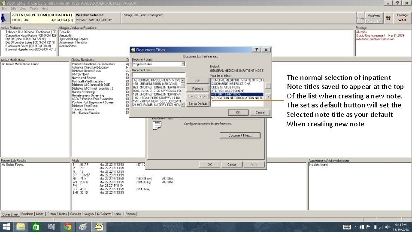Move selected title down in your list
Image resolution: width=412 pixels, height=232 pixels.
point(268,97)
